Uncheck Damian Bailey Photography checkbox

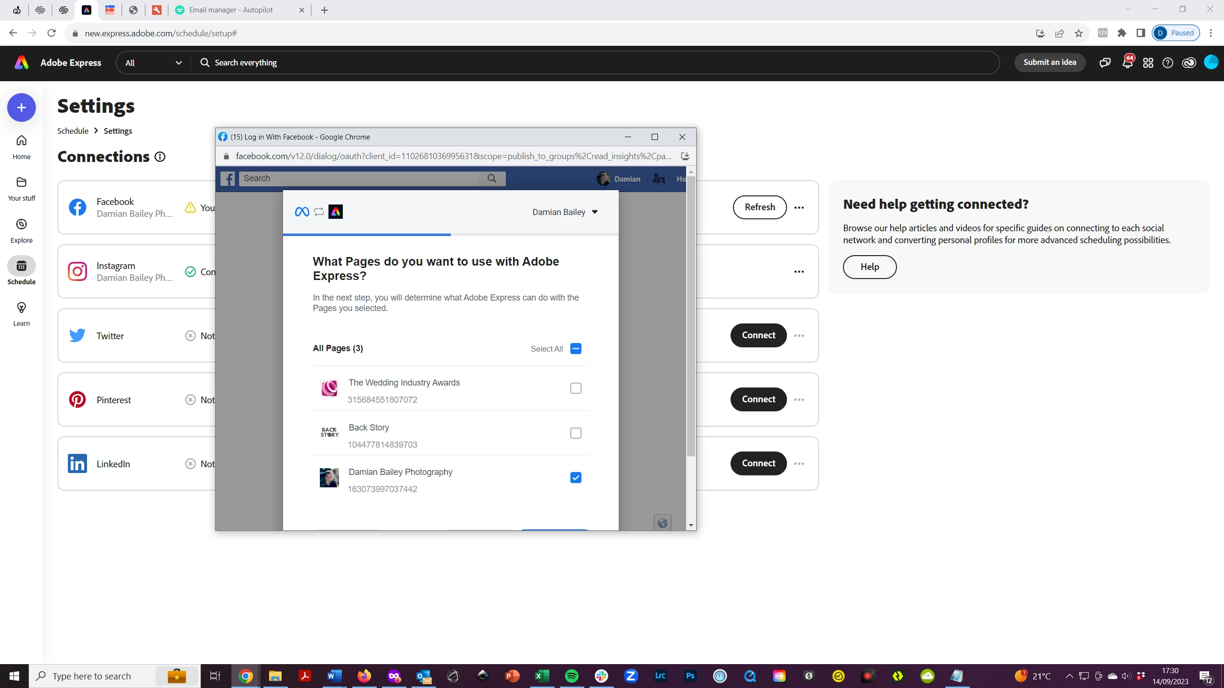(x=576, y=478)
